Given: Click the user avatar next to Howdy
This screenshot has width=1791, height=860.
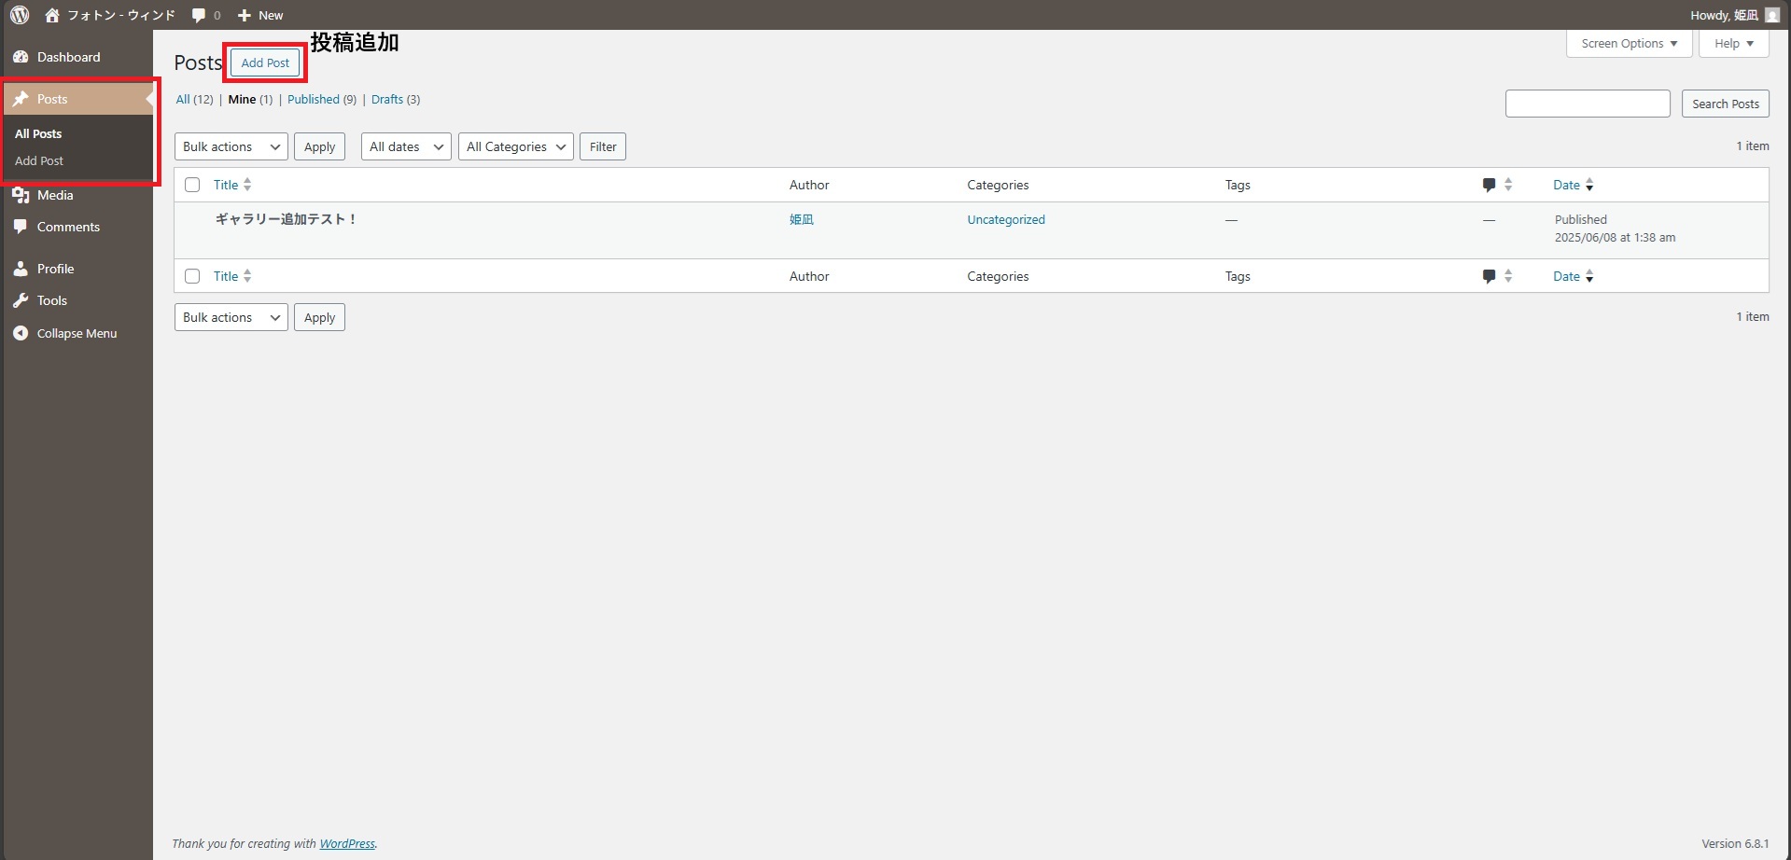Looking at the screenshot, I should (x=1772, y=15).
